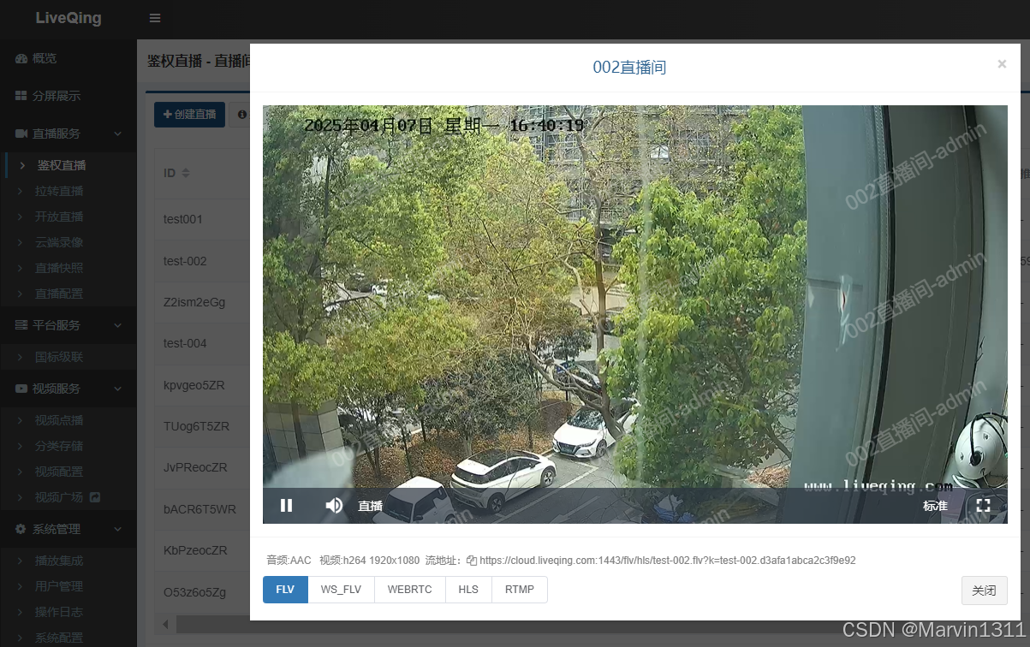
Task: Select the HLS protocol tab
Action: 468,590
